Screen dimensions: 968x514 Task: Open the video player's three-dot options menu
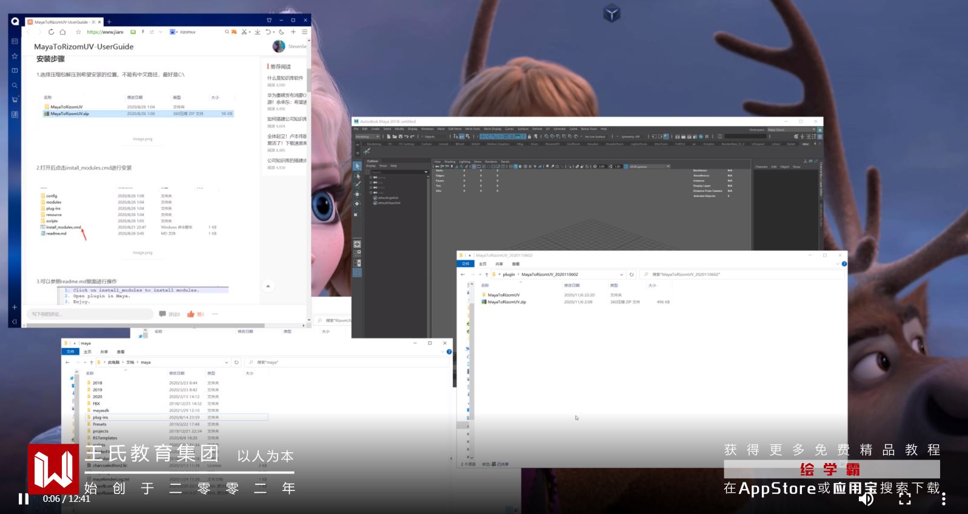(x=944, y=498)
